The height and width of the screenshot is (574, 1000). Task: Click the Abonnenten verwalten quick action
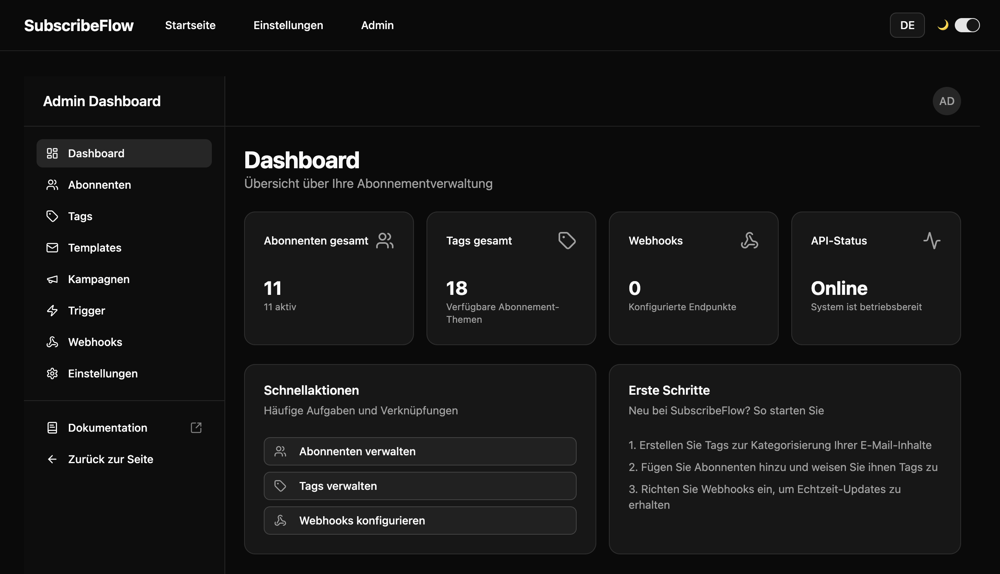[419, 451]
